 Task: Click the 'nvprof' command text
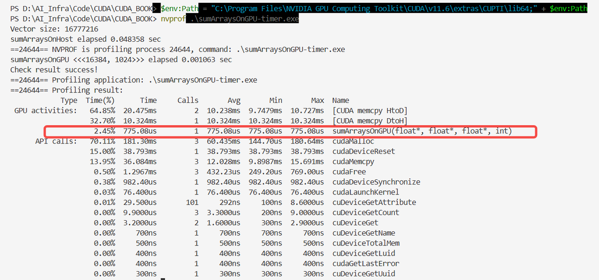173,19
